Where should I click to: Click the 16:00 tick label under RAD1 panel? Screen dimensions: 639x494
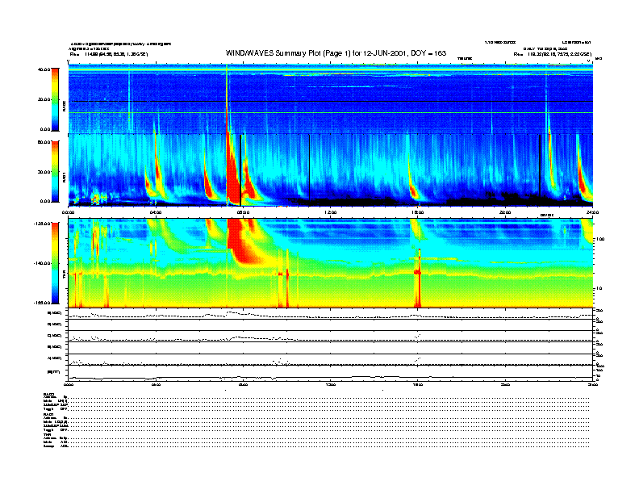click(x=417, y=212)
